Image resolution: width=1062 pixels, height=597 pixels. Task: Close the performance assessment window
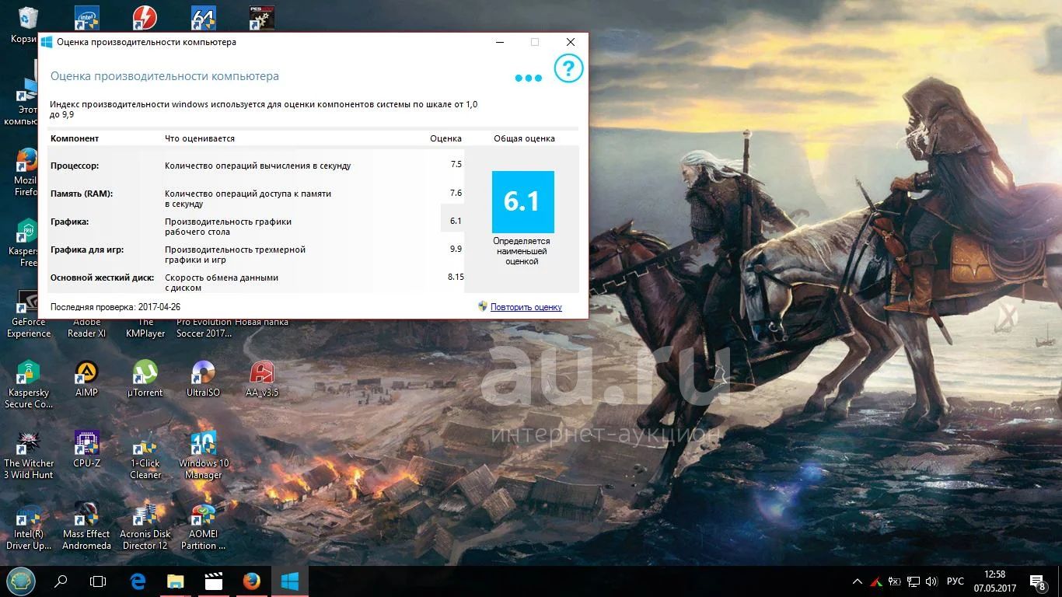(571, 42)
